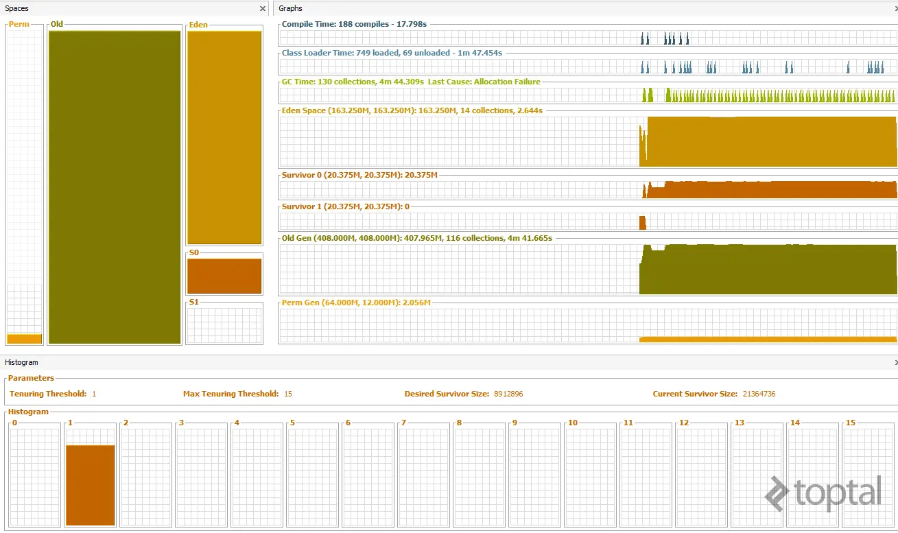Close the Spaces panel

click(263, 9)
